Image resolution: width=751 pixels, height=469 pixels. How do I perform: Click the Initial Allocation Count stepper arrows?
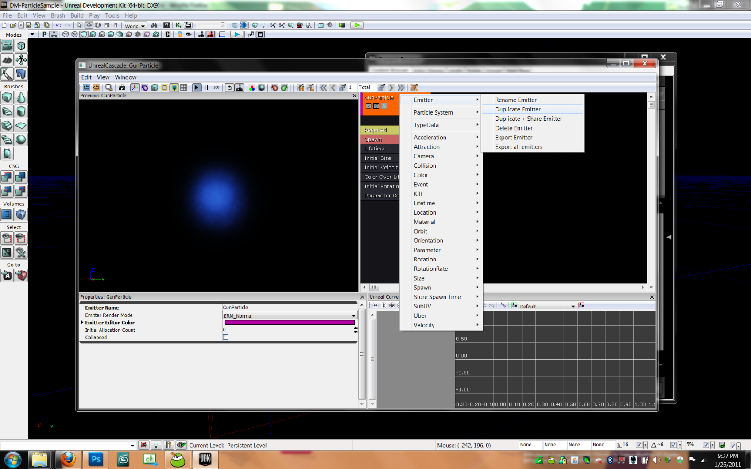coord(356,330)
